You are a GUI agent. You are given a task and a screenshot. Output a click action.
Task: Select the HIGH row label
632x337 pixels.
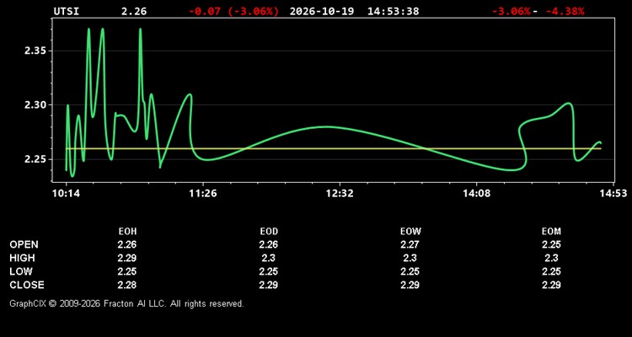point(22,258)
